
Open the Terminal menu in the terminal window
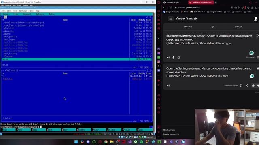(23, 11)
